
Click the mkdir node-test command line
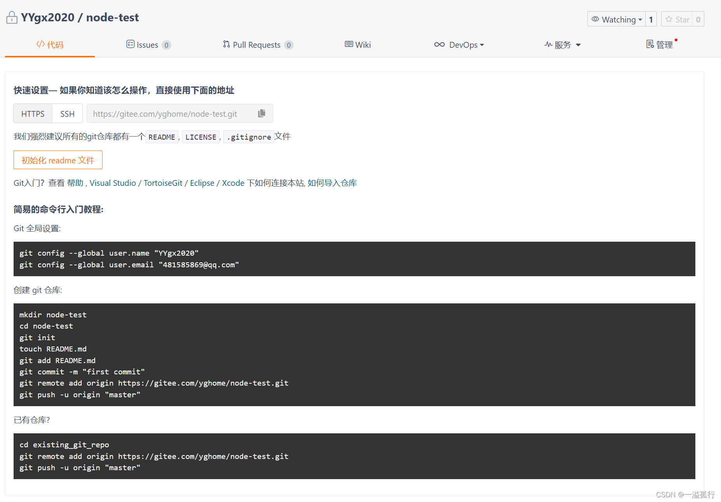[x=53, y=315]
